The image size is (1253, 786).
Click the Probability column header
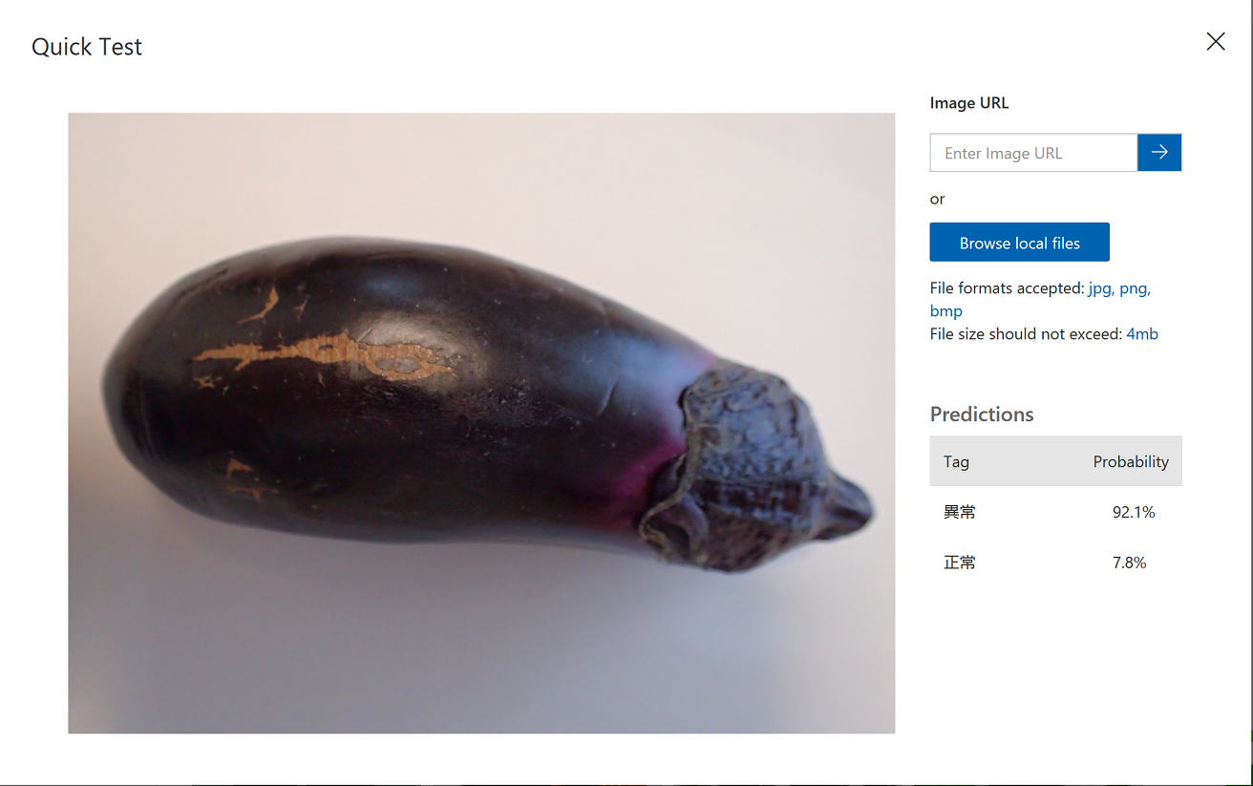click(1131, 461)
